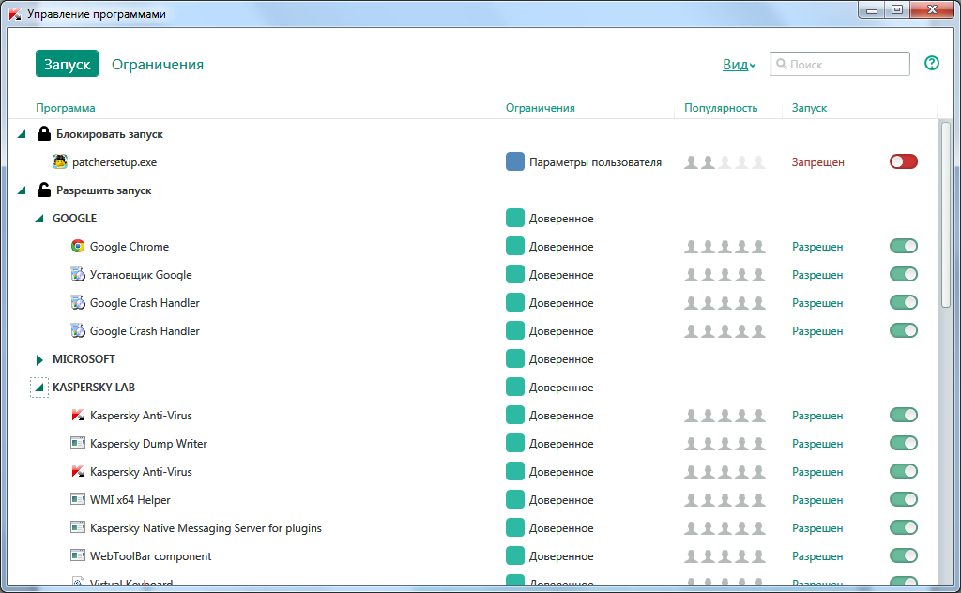Select the Запуск tab
This screenshot has height=593, width=961.
(x=67, y=65)
